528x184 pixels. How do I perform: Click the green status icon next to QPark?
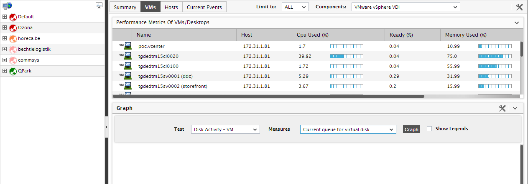coord(13,71)
